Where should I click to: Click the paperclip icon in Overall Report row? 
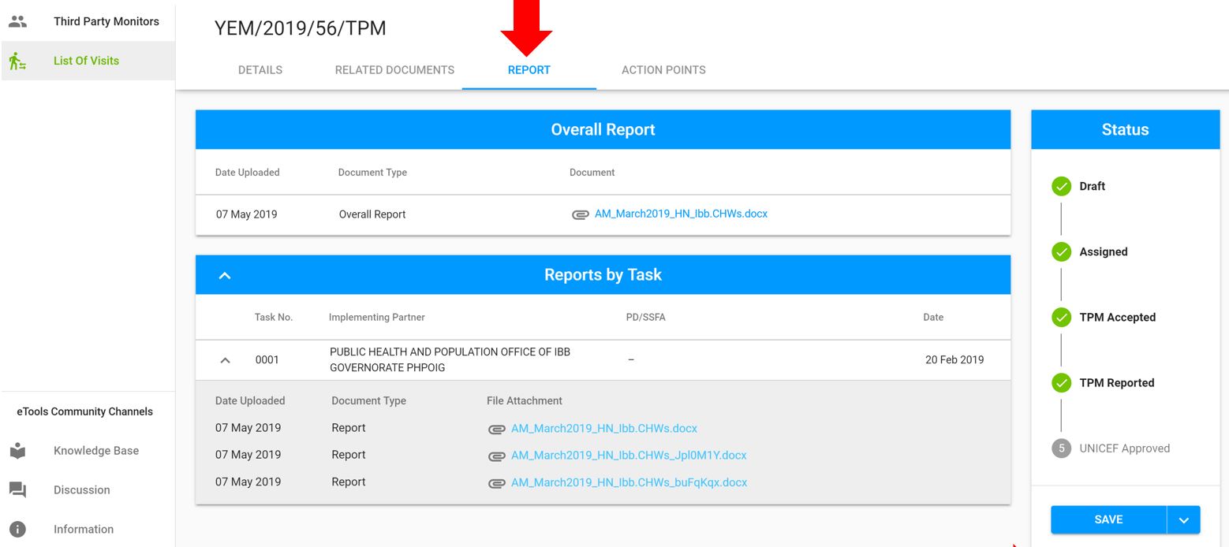581,214
